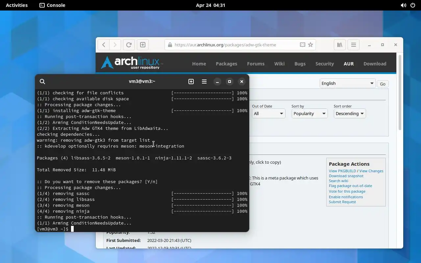This screenshot has width=421, height=263.
Task: Open the system volume indicator
Action: 403,5
